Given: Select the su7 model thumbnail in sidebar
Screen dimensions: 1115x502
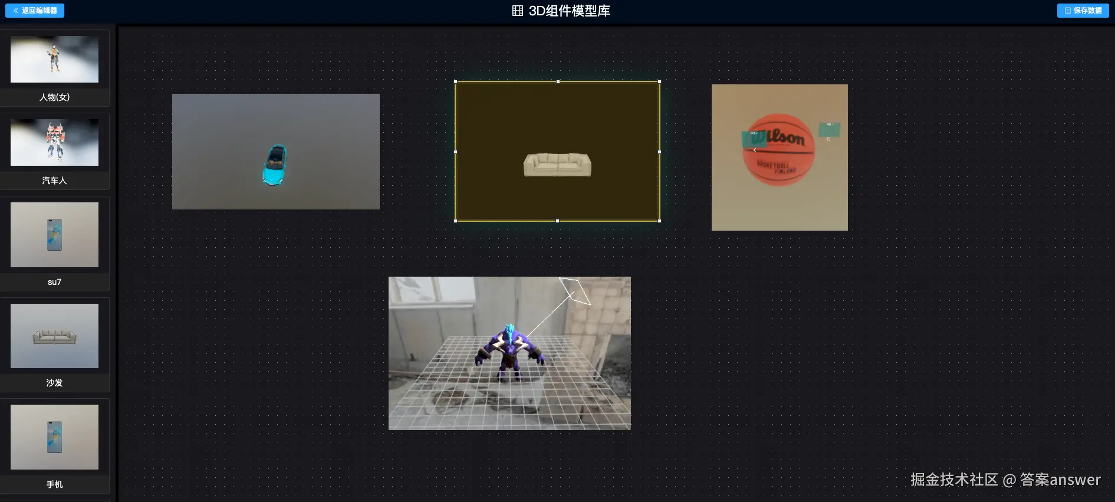Looking at the screenshot, I should click(x=54, y=235).
